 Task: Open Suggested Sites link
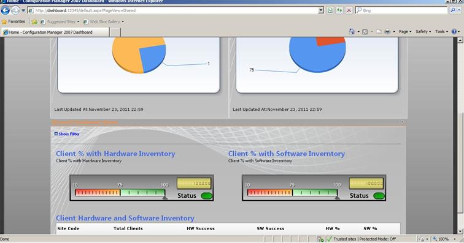(x=60, y=22)
